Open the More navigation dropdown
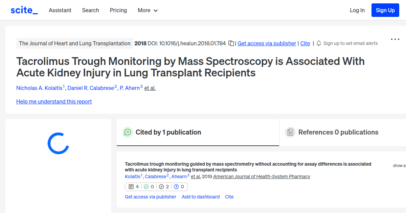This screenshot has width=406, height=213. tap(148, 10)
